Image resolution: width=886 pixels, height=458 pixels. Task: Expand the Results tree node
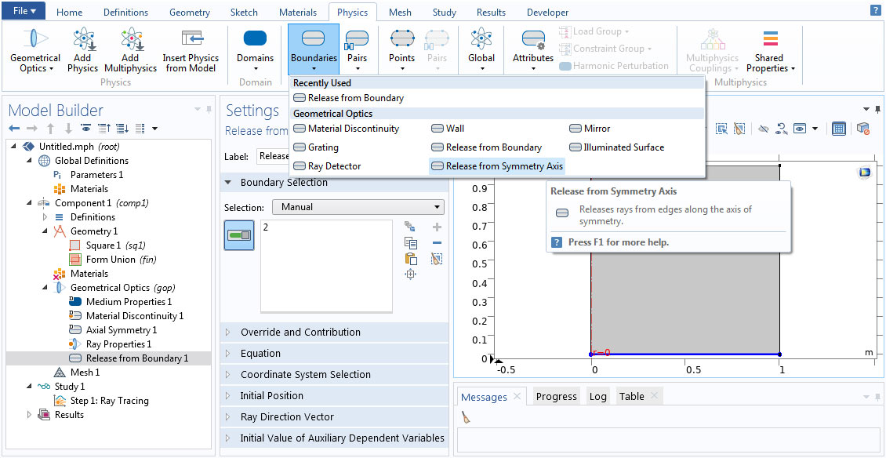pyautogui.click(x=31, y=415)
